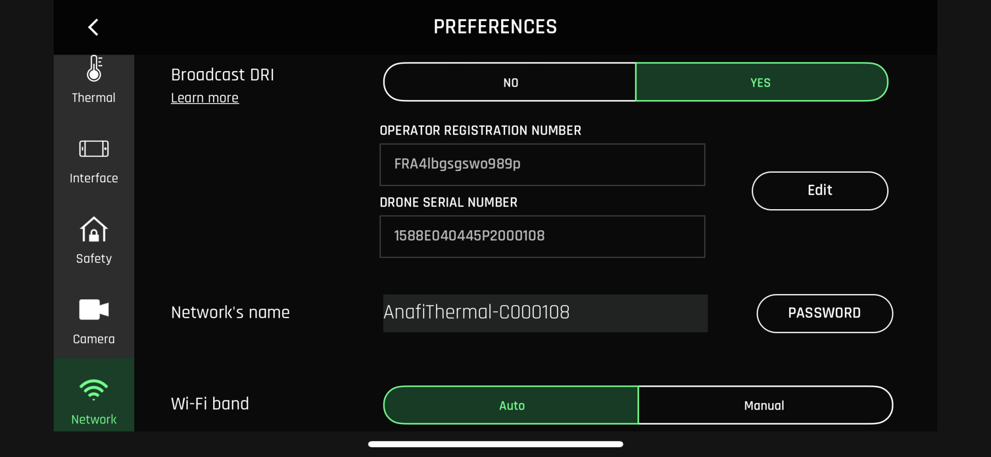Set Broadcast DRI to NO
This screenshot has height=457, width=991.
510,82
